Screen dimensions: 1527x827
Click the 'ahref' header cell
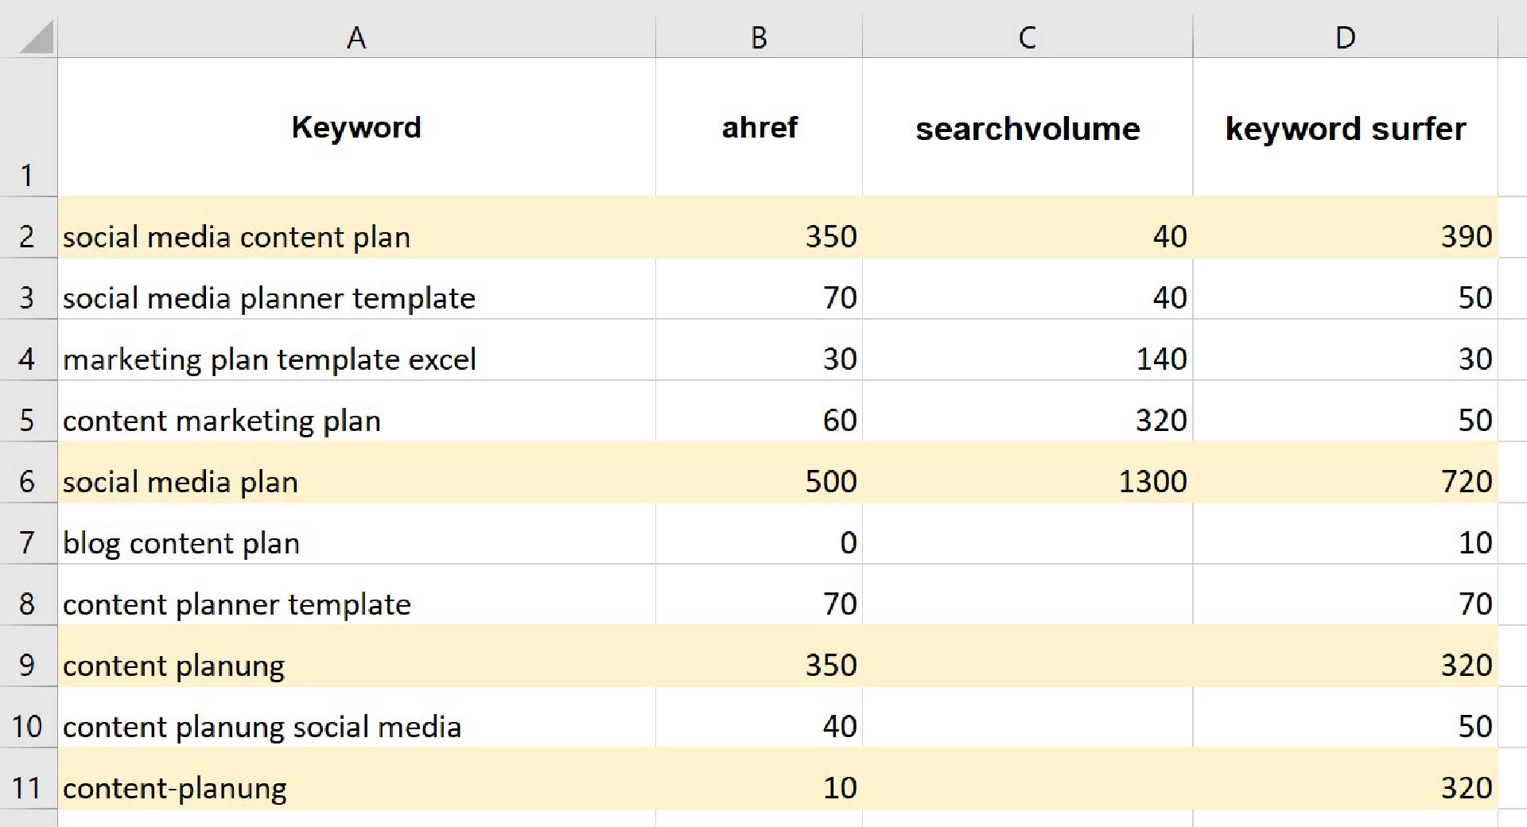tap(759, 127)
